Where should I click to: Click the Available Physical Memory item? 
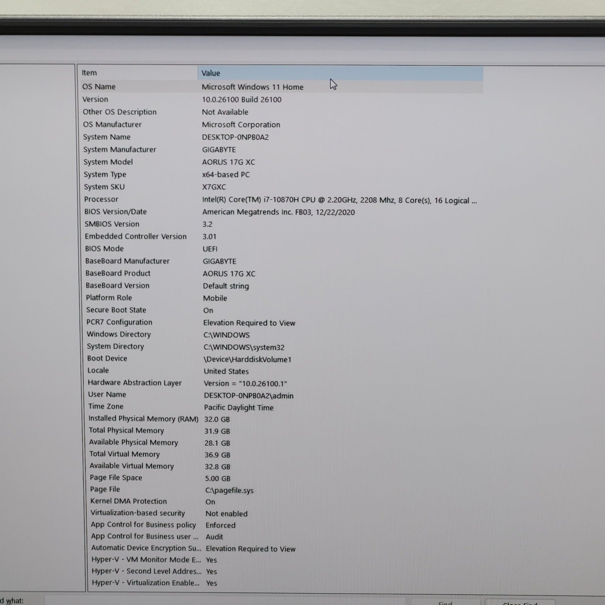(x=133, y=442)
